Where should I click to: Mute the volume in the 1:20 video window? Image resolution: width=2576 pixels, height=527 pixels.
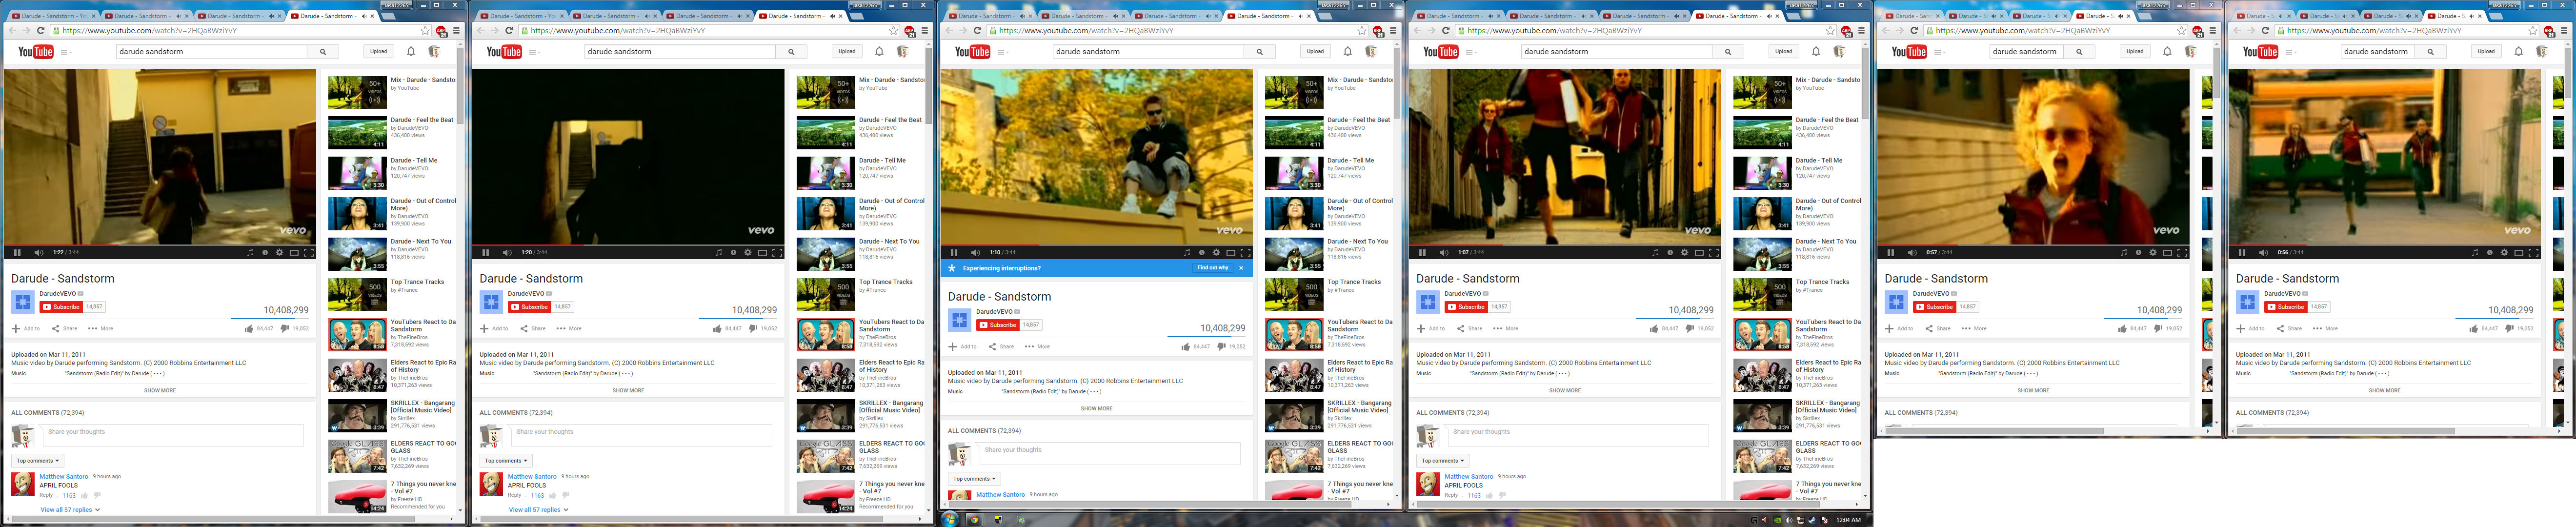pyautogui.click(x=507, y=253)
